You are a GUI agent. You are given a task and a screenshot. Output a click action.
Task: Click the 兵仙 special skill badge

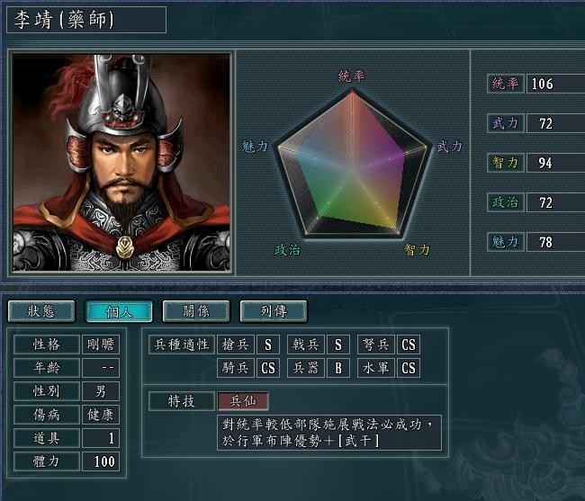(243, 401)
